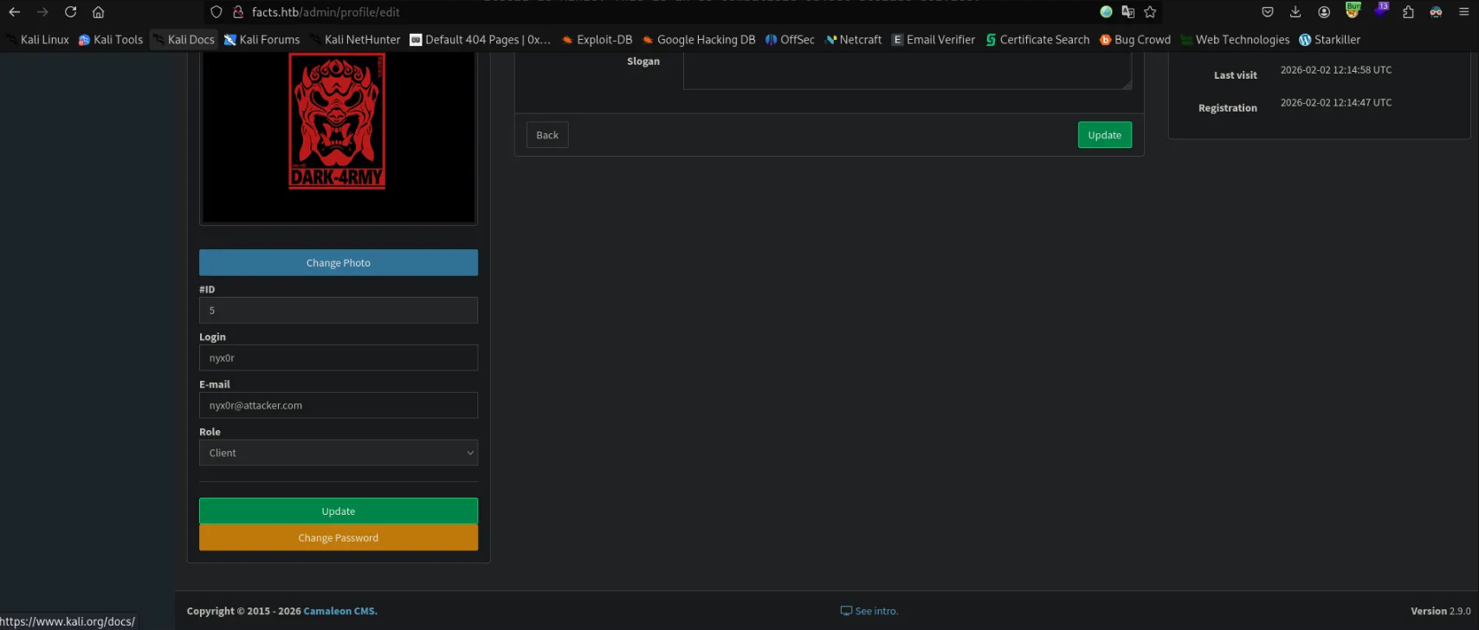Open the Kali Linux bookmark

click(x=38, y=40)
